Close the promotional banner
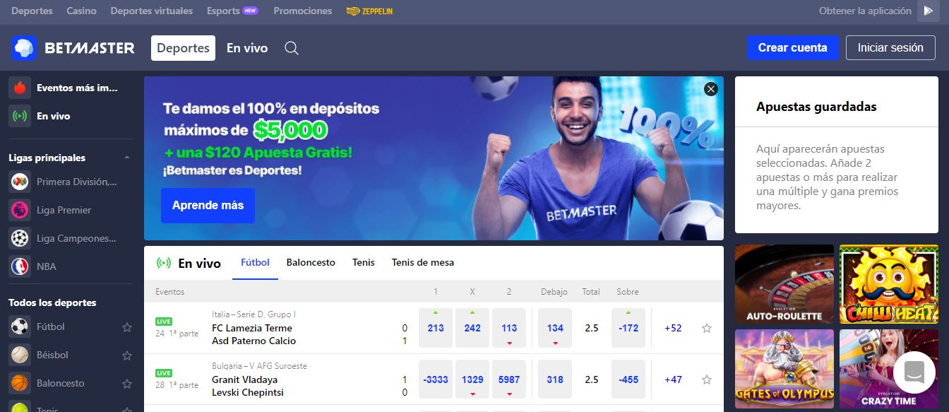Image resolution: width=949 pixels, height=412 pixels. click(x=711, y=89)
